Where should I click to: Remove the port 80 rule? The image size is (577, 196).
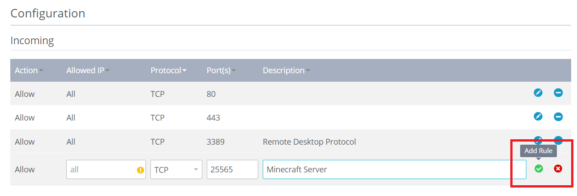click(x=558, y=93)
